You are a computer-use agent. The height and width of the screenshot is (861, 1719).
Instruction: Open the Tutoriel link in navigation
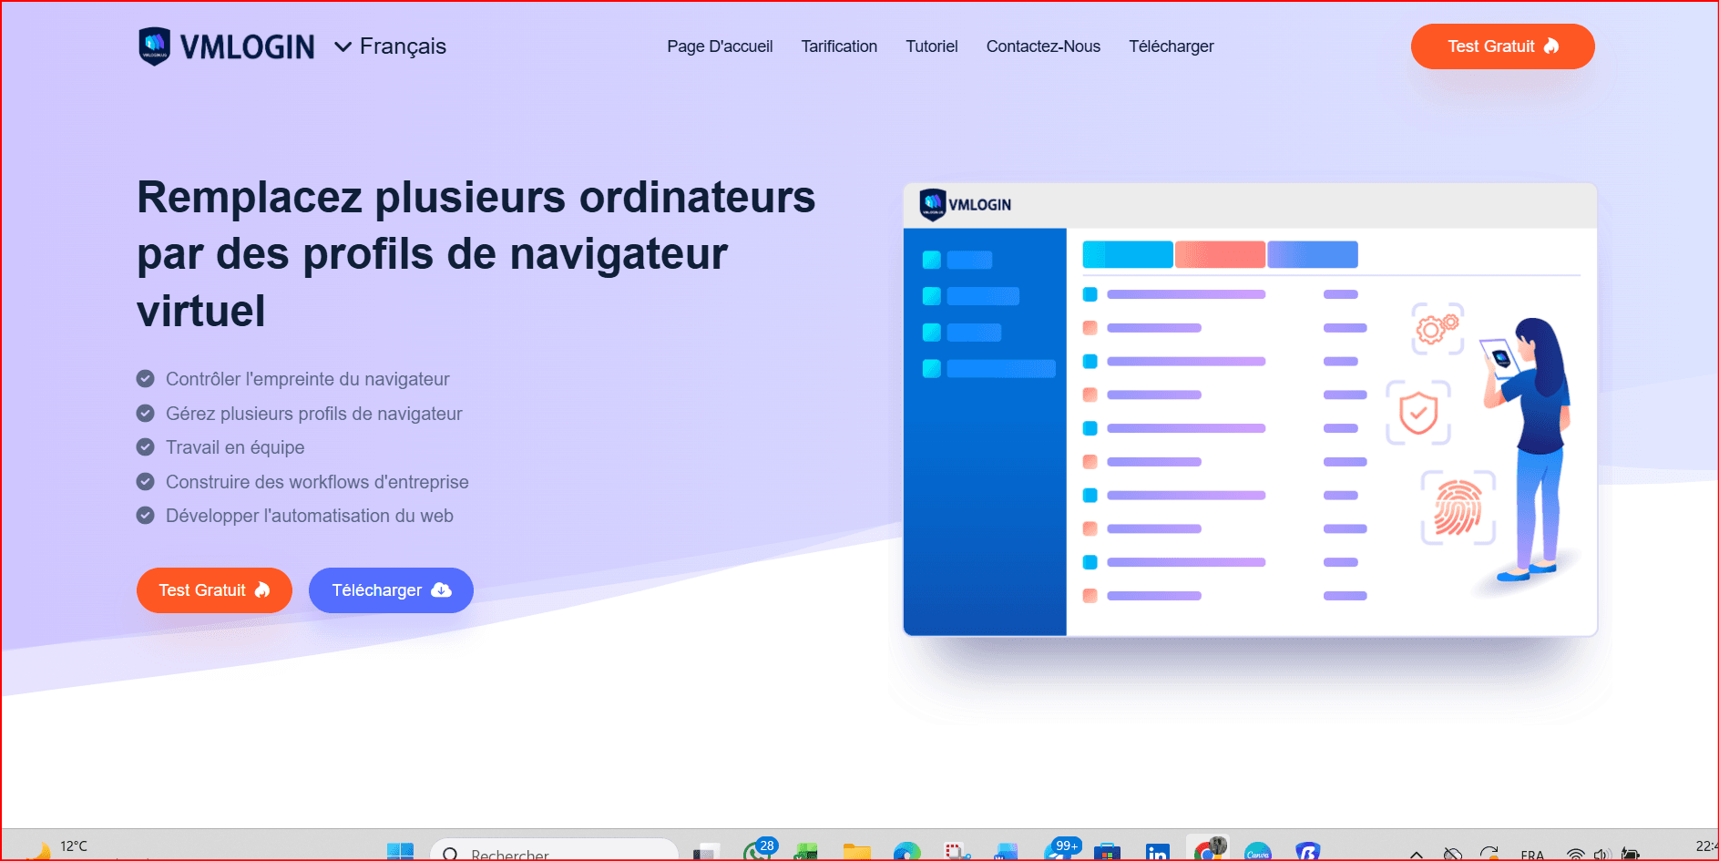931,46
